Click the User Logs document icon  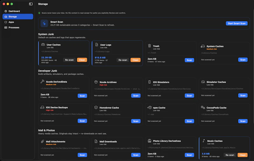pos(97,45)
